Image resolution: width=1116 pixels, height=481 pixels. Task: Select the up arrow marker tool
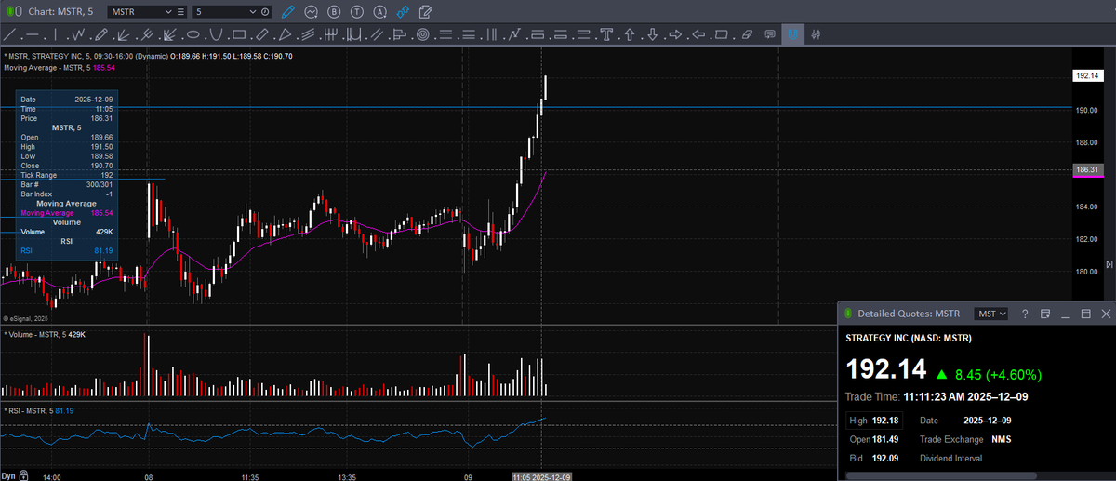(x=630, y=34)
